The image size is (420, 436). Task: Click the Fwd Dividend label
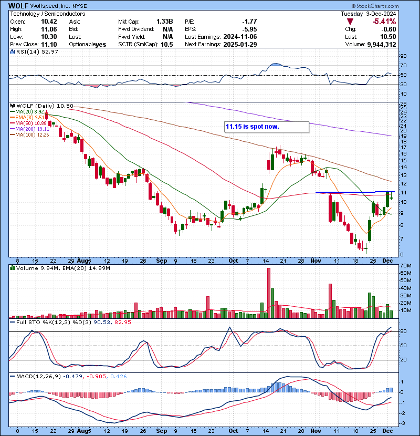coord(136,29)
